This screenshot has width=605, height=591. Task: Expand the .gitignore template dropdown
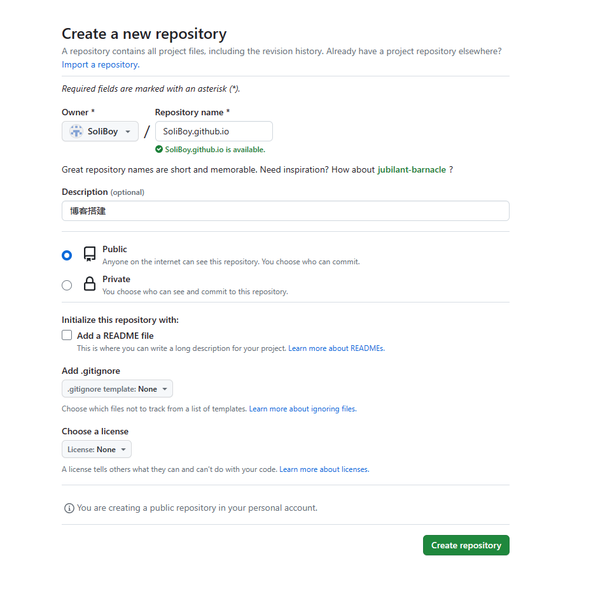(117, 389)
